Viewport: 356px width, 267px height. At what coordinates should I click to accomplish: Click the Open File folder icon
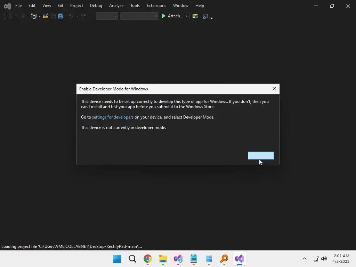[46, 16]
